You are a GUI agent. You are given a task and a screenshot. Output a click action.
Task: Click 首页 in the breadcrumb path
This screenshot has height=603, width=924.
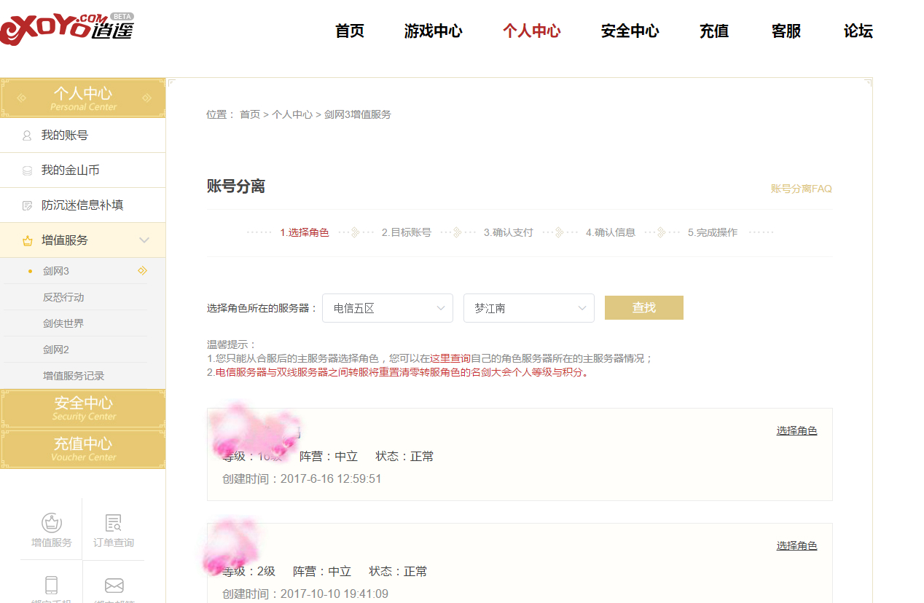click(x=250, y=114)
